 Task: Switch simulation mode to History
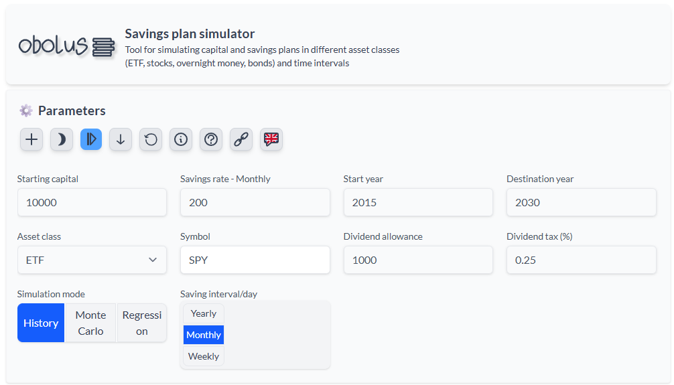[41, 323]
